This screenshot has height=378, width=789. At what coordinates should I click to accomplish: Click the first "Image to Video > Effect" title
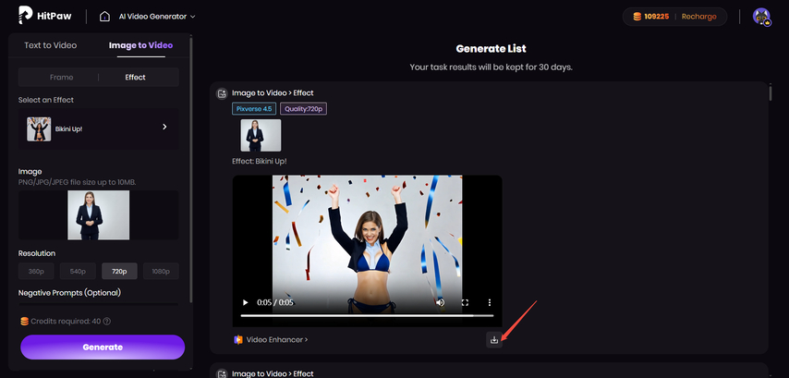(273, 93)
